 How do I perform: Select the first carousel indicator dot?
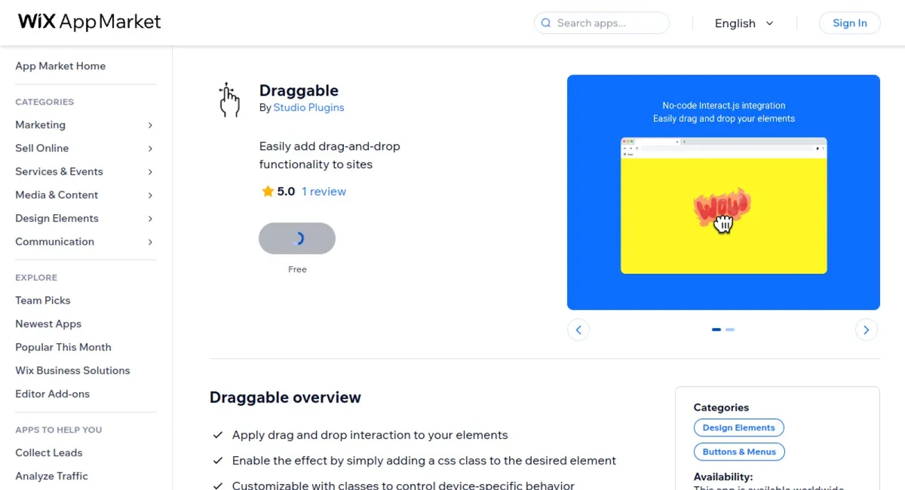716,329
